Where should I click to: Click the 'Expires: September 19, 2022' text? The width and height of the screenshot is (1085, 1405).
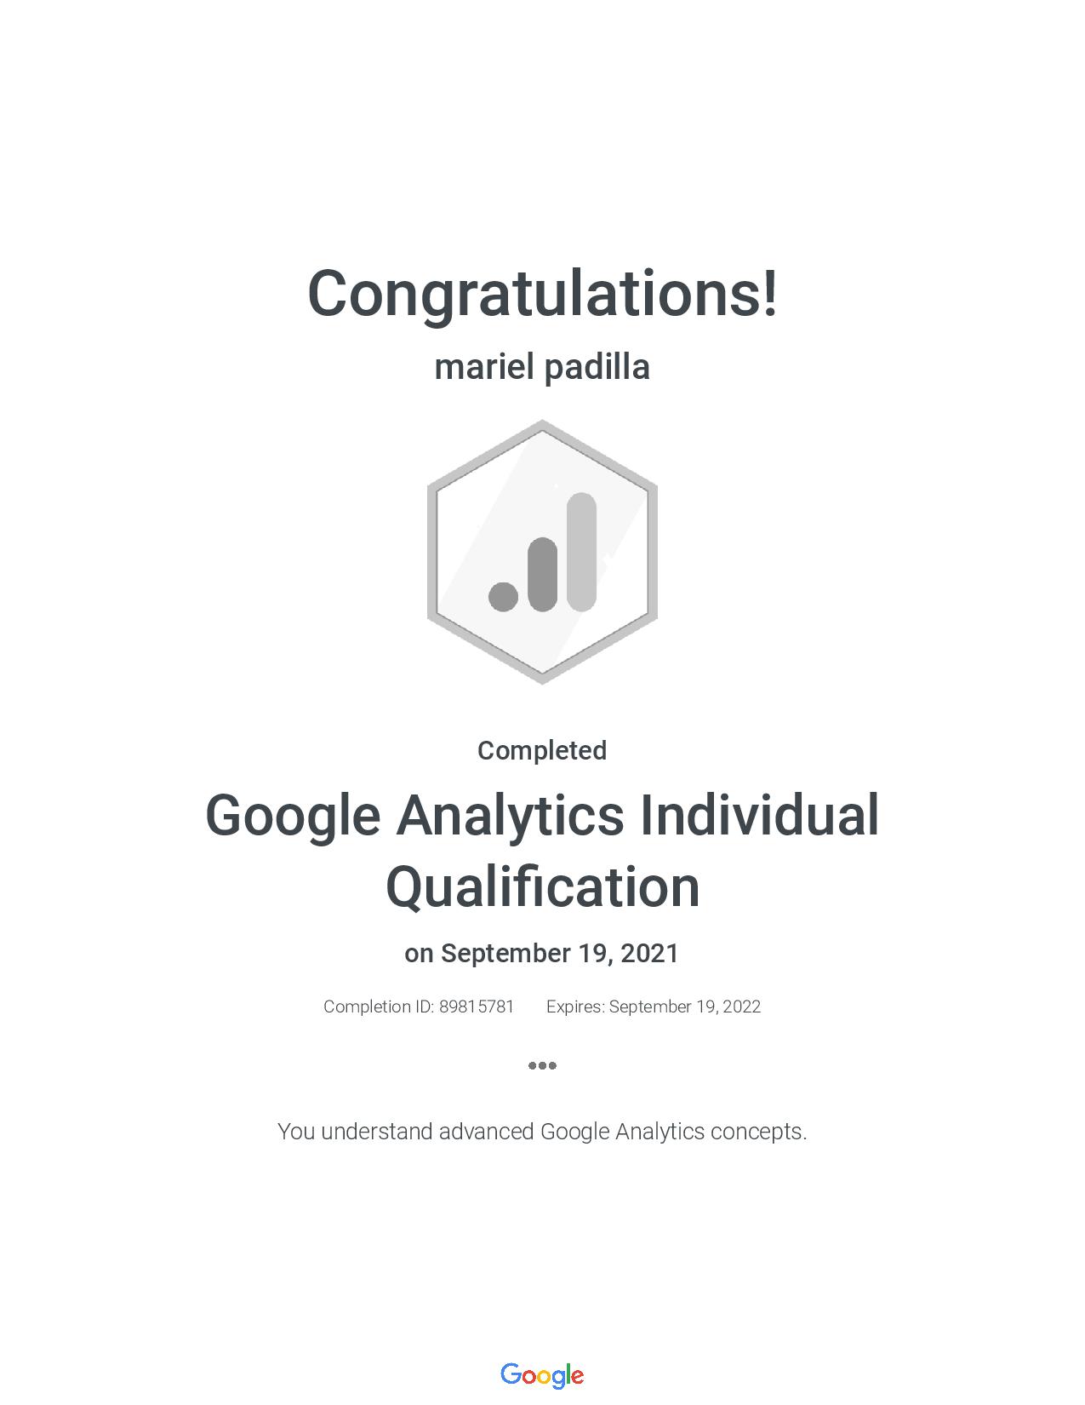click(654, 1006)
